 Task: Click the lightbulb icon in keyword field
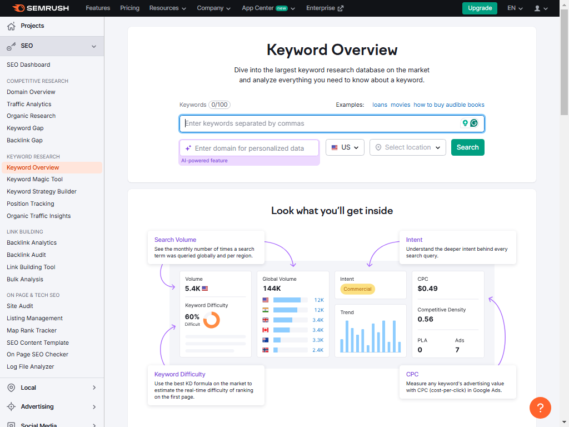coord(465,123)
